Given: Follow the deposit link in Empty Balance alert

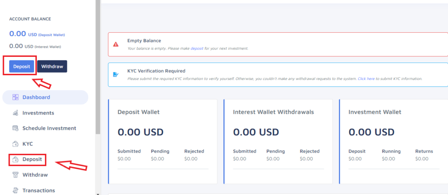Looking at the screenshot, I should tap(197, 49).
